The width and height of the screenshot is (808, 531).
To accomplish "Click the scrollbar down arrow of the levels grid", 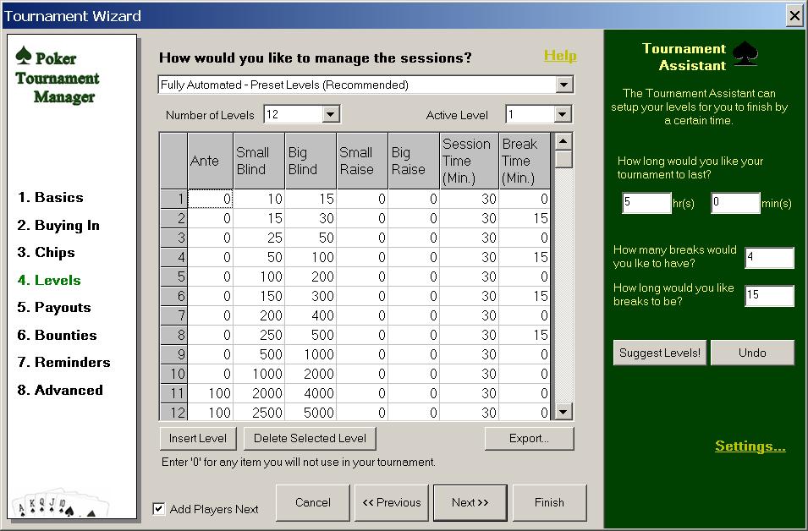I will point(561,412).
